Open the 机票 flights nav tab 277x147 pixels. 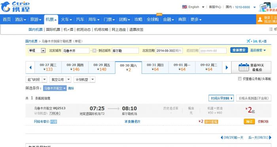[x=51, y=19]
